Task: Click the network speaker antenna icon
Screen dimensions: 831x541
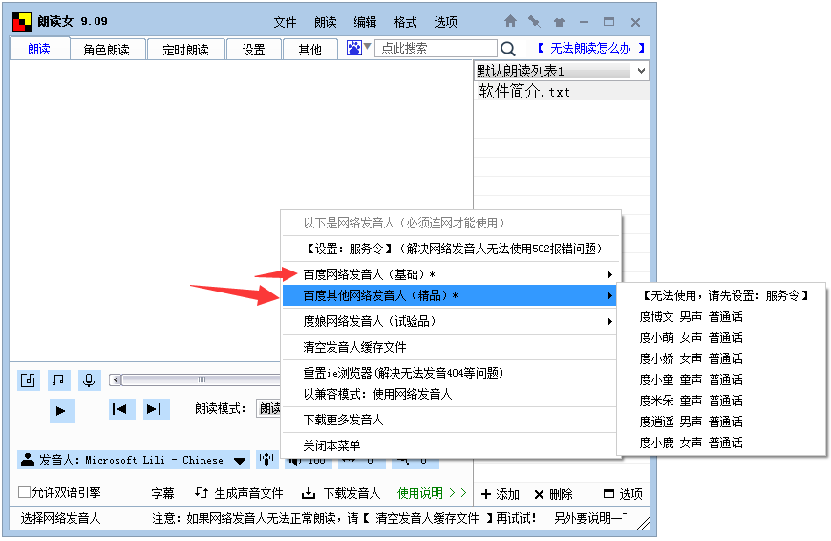Action: (267, 460)
